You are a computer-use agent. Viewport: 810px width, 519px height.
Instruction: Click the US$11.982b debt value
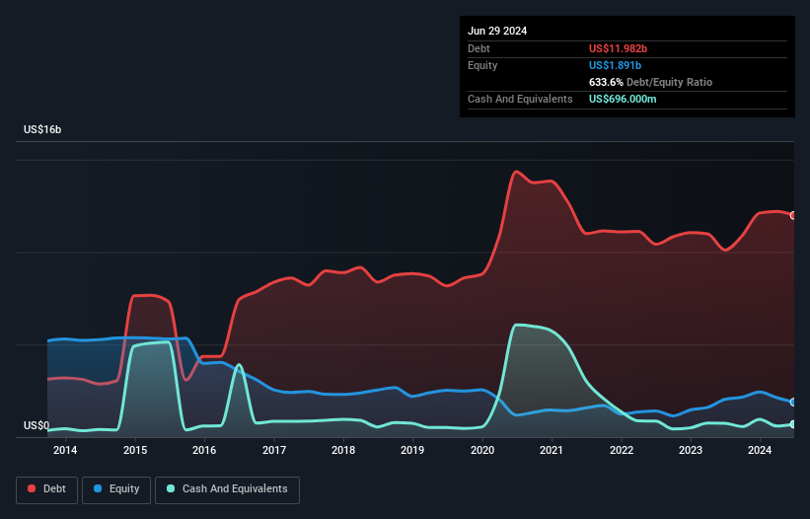point(618,48)
